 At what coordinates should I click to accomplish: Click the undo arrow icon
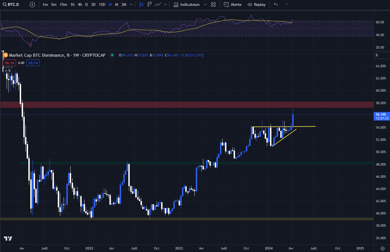pyautogui.click(x=276, y=4)
